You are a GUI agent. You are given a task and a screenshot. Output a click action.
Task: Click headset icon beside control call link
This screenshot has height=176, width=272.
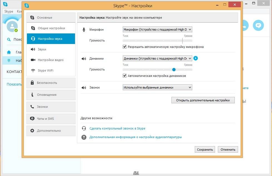[x=84, y=128]
